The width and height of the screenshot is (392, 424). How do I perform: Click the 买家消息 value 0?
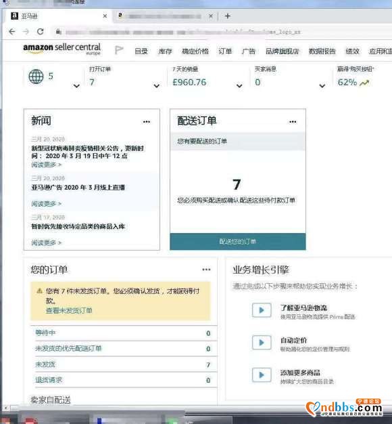pyautogui.click(x=258, y=82)
